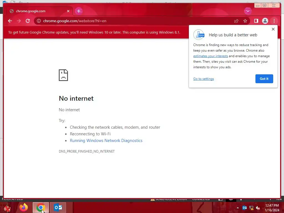Select the chrome.google.com tab

39,11
